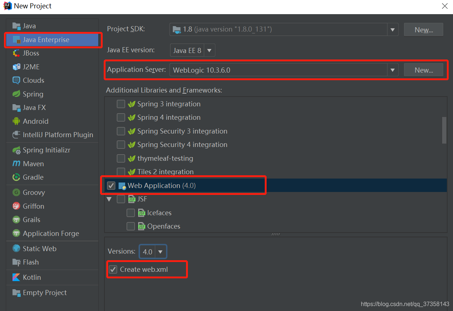Select the Empty Project folder icon
This screenshot has width=453, height=311.
tap(16, 292)
